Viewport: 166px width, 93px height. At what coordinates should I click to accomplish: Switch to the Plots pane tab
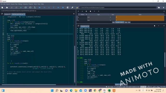tap(126, 22)
